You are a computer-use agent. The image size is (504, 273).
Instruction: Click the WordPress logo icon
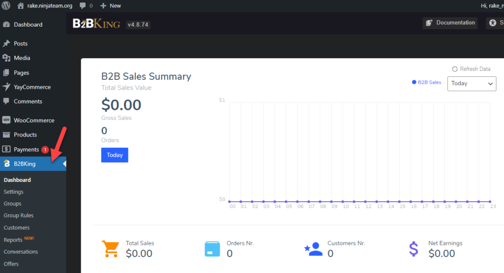pos(6,6)
